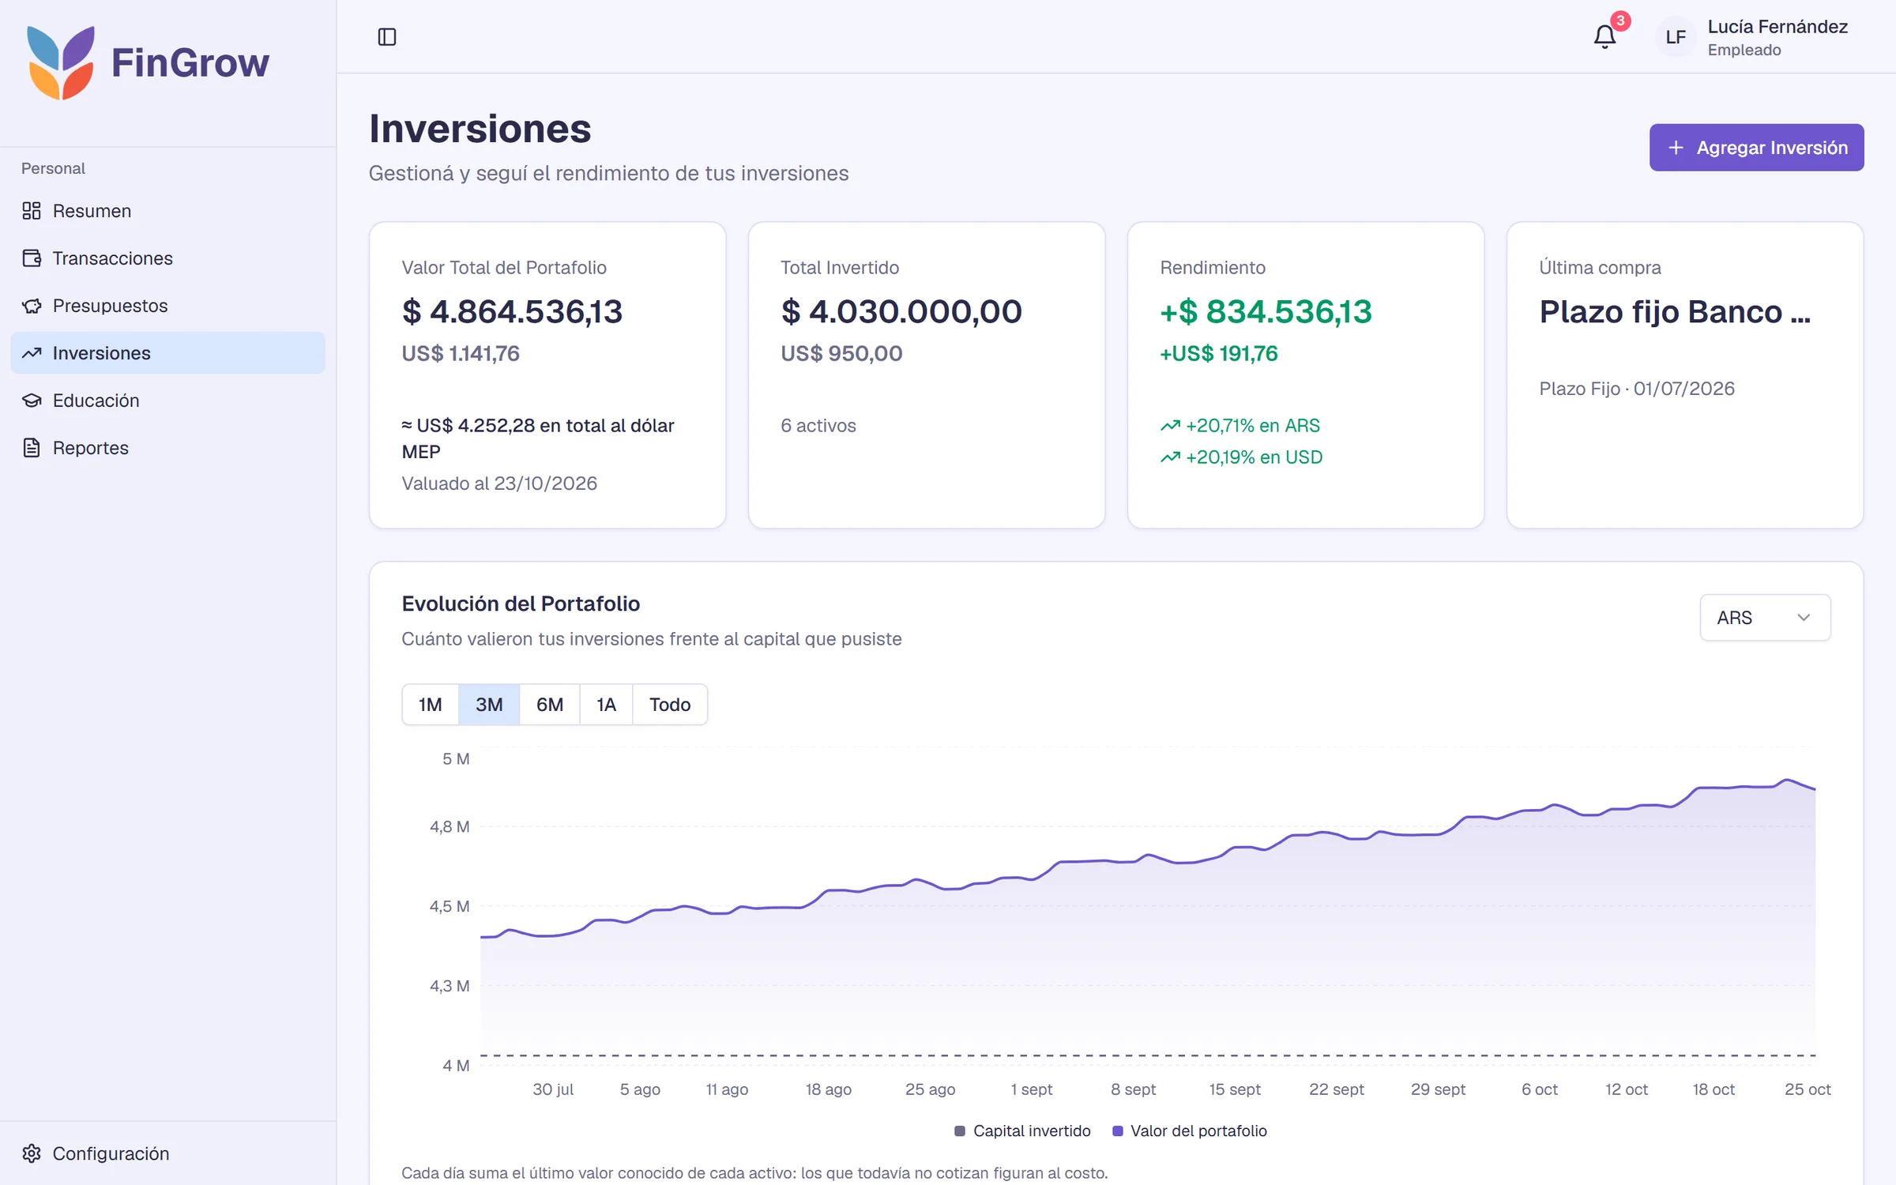The height and width of the screenshot is (1185, 1896).
Task: Click the Rendimiento value +$ 834.536,13
Action: 1266,312
